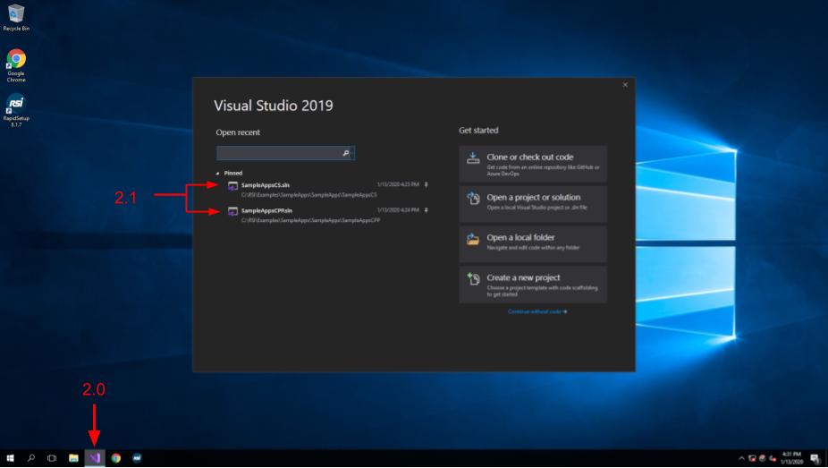Viewport: 828px width, 468px height.
Task: Click the Clone download icon
Action: (473, 157)
